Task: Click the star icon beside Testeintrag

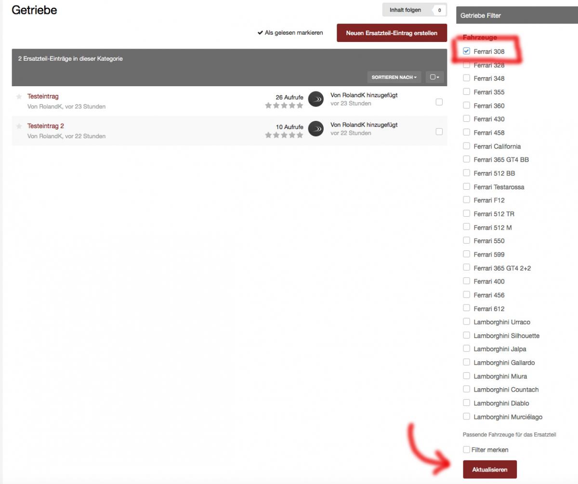Action: coord(19,97)
